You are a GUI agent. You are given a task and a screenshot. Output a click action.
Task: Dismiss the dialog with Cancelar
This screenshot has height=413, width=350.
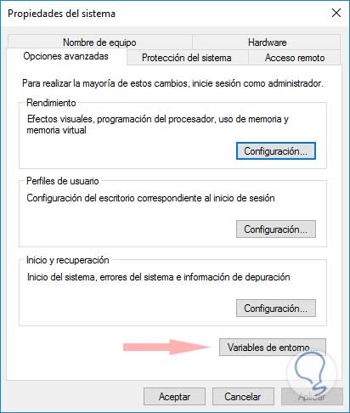point(243,397)
